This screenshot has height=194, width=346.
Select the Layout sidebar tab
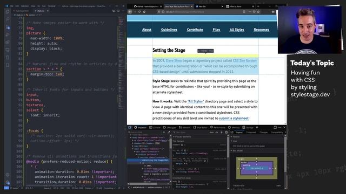[239, 132]
